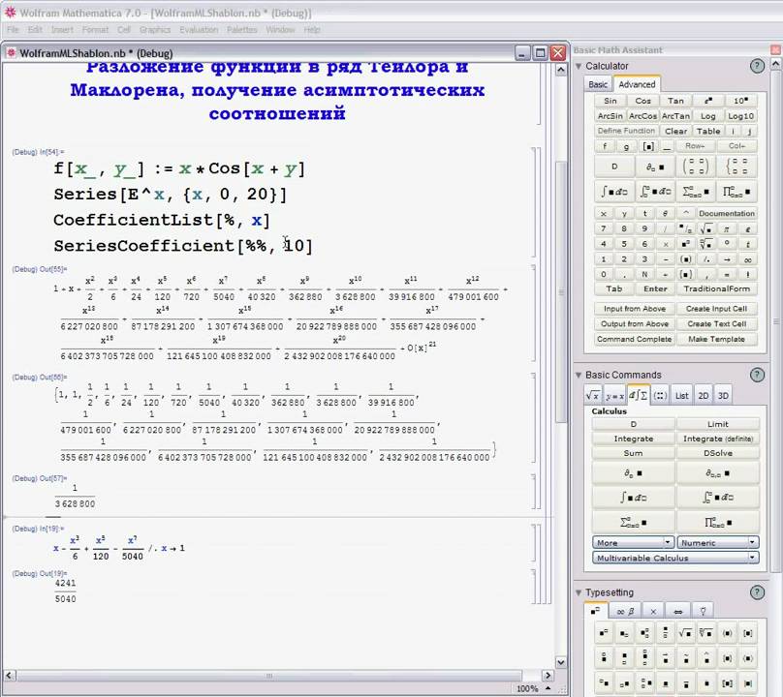The width and height of the screenshot is (783, 697).
Task: Open help for the Typesetting section
Action: tap(757, 592)
